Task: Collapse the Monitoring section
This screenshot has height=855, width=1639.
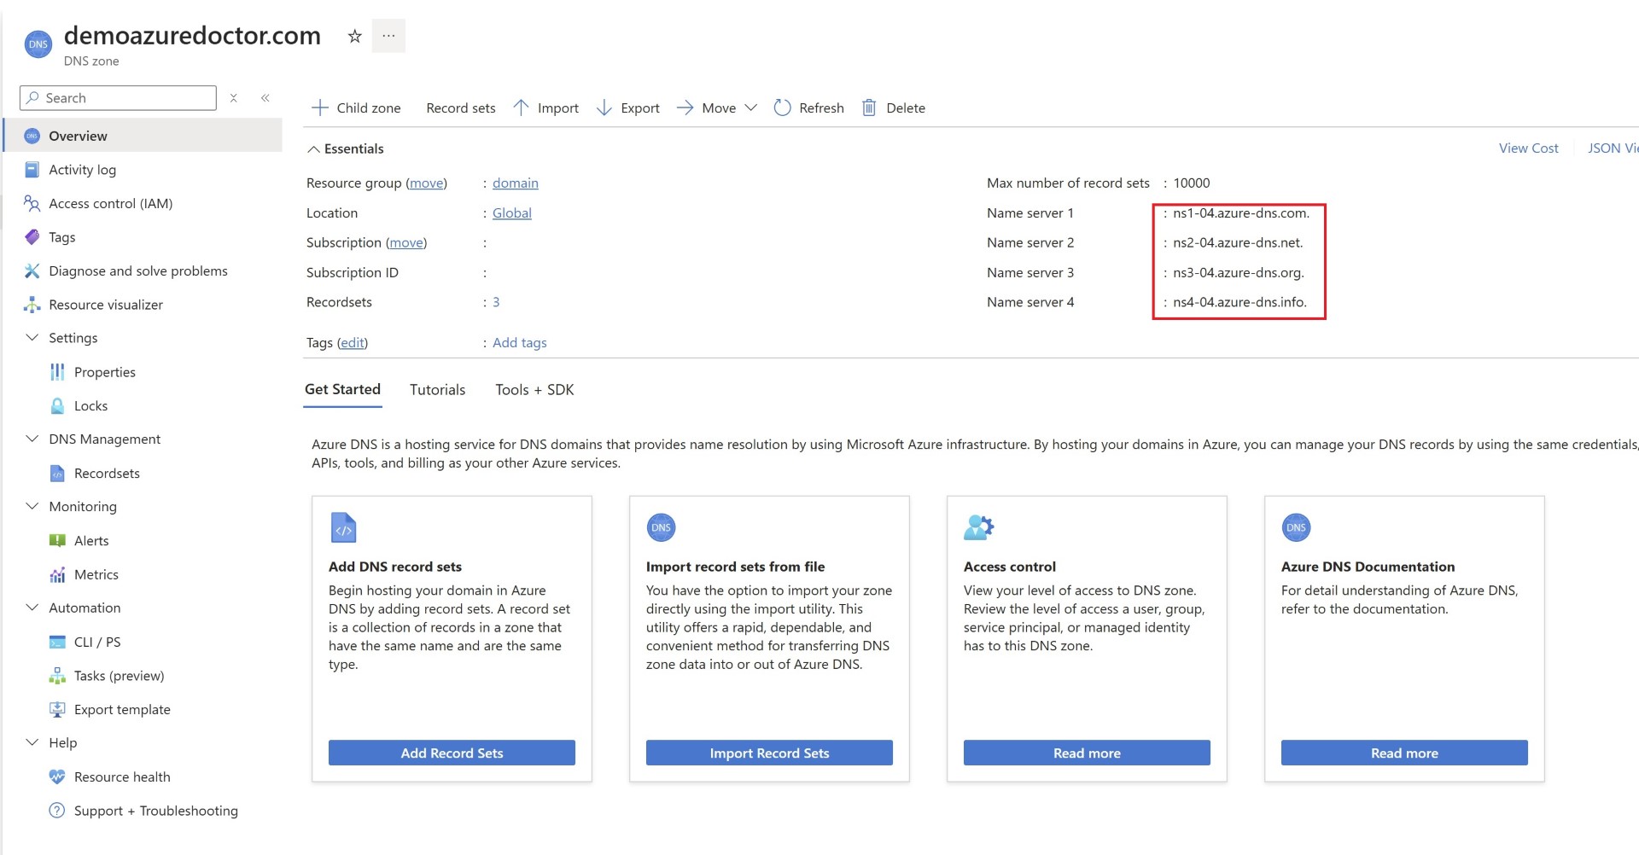Action: (32, 506)
